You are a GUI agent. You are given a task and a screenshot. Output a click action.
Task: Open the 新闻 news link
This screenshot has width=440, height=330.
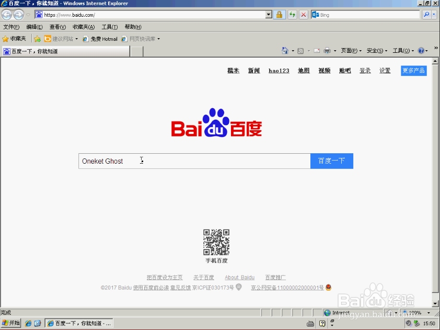click(x=254, y=71)
